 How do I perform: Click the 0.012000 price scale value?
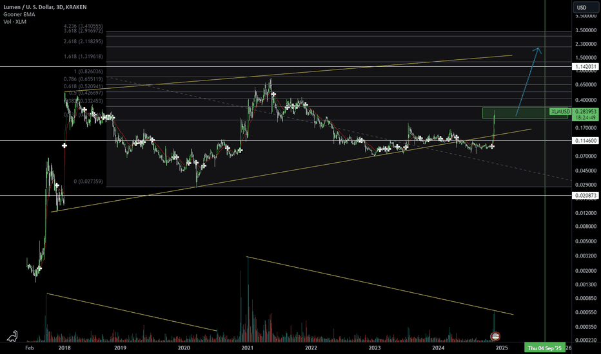(x=586, y=213)
